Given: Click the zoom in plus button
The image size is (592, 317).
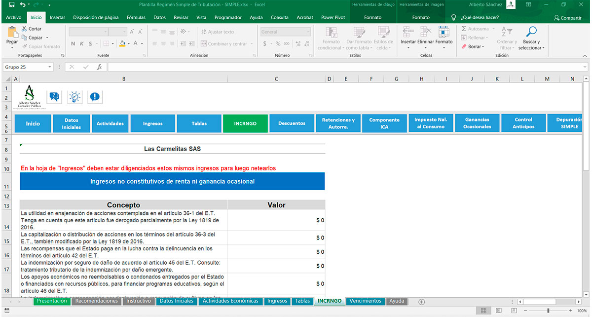Looking at the screenshot, I should click(x=571, y=311).
